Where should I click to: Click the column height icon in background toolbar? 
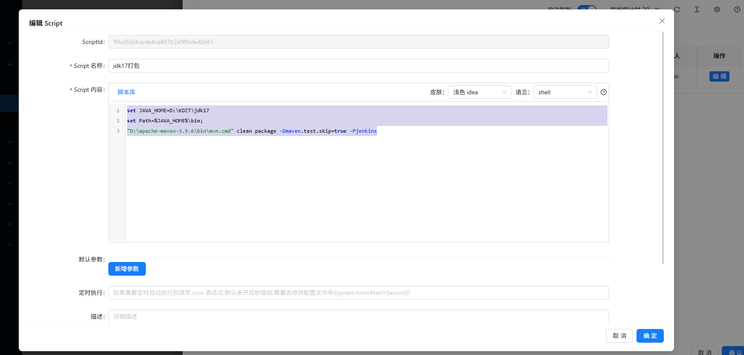(x=697, y=9)
